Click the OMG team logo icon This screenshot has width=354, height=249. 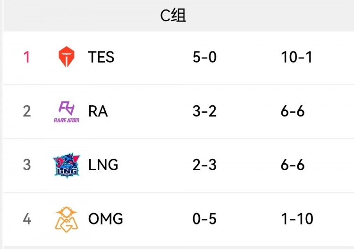click(x=66, y=219)
